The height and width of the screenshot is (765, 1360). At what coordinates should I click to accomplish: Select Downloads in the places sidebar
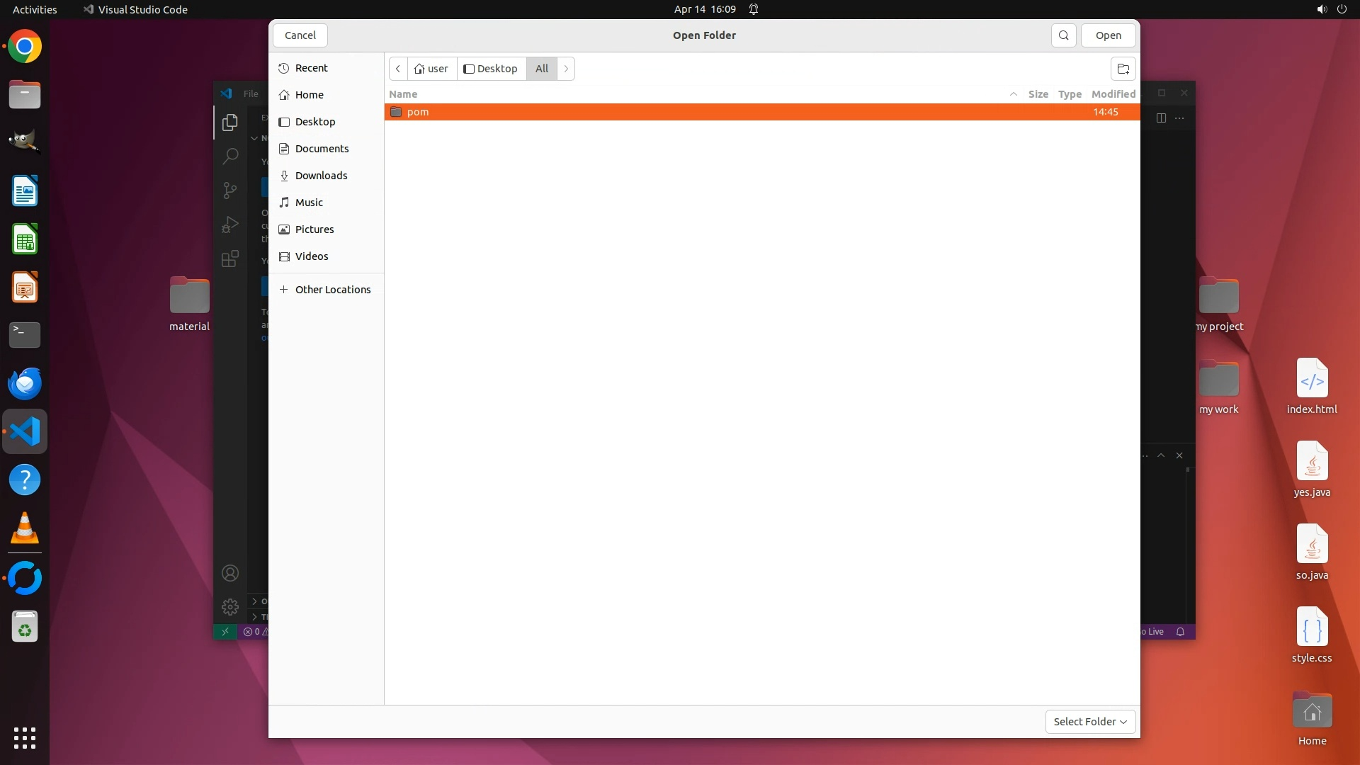(321, 176)
